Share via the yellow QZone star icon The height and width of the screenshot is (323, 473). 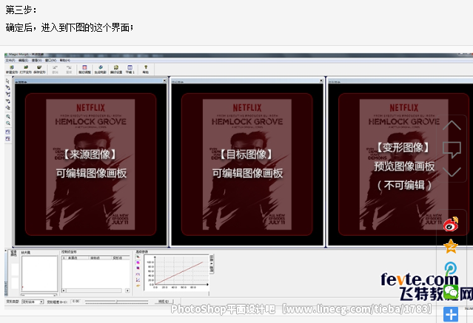[451, 246]
